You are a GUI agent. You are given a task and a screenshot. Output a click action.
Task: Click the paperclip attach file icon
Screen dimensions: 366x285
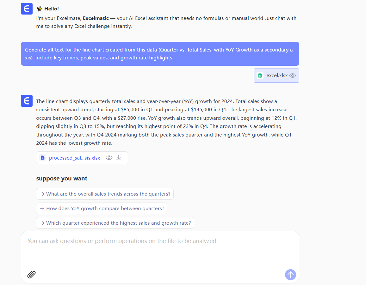point(31,274)
